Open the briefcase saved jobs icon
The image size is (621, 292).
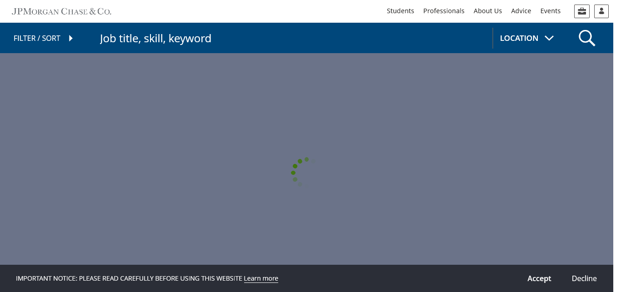coord(581,11)
